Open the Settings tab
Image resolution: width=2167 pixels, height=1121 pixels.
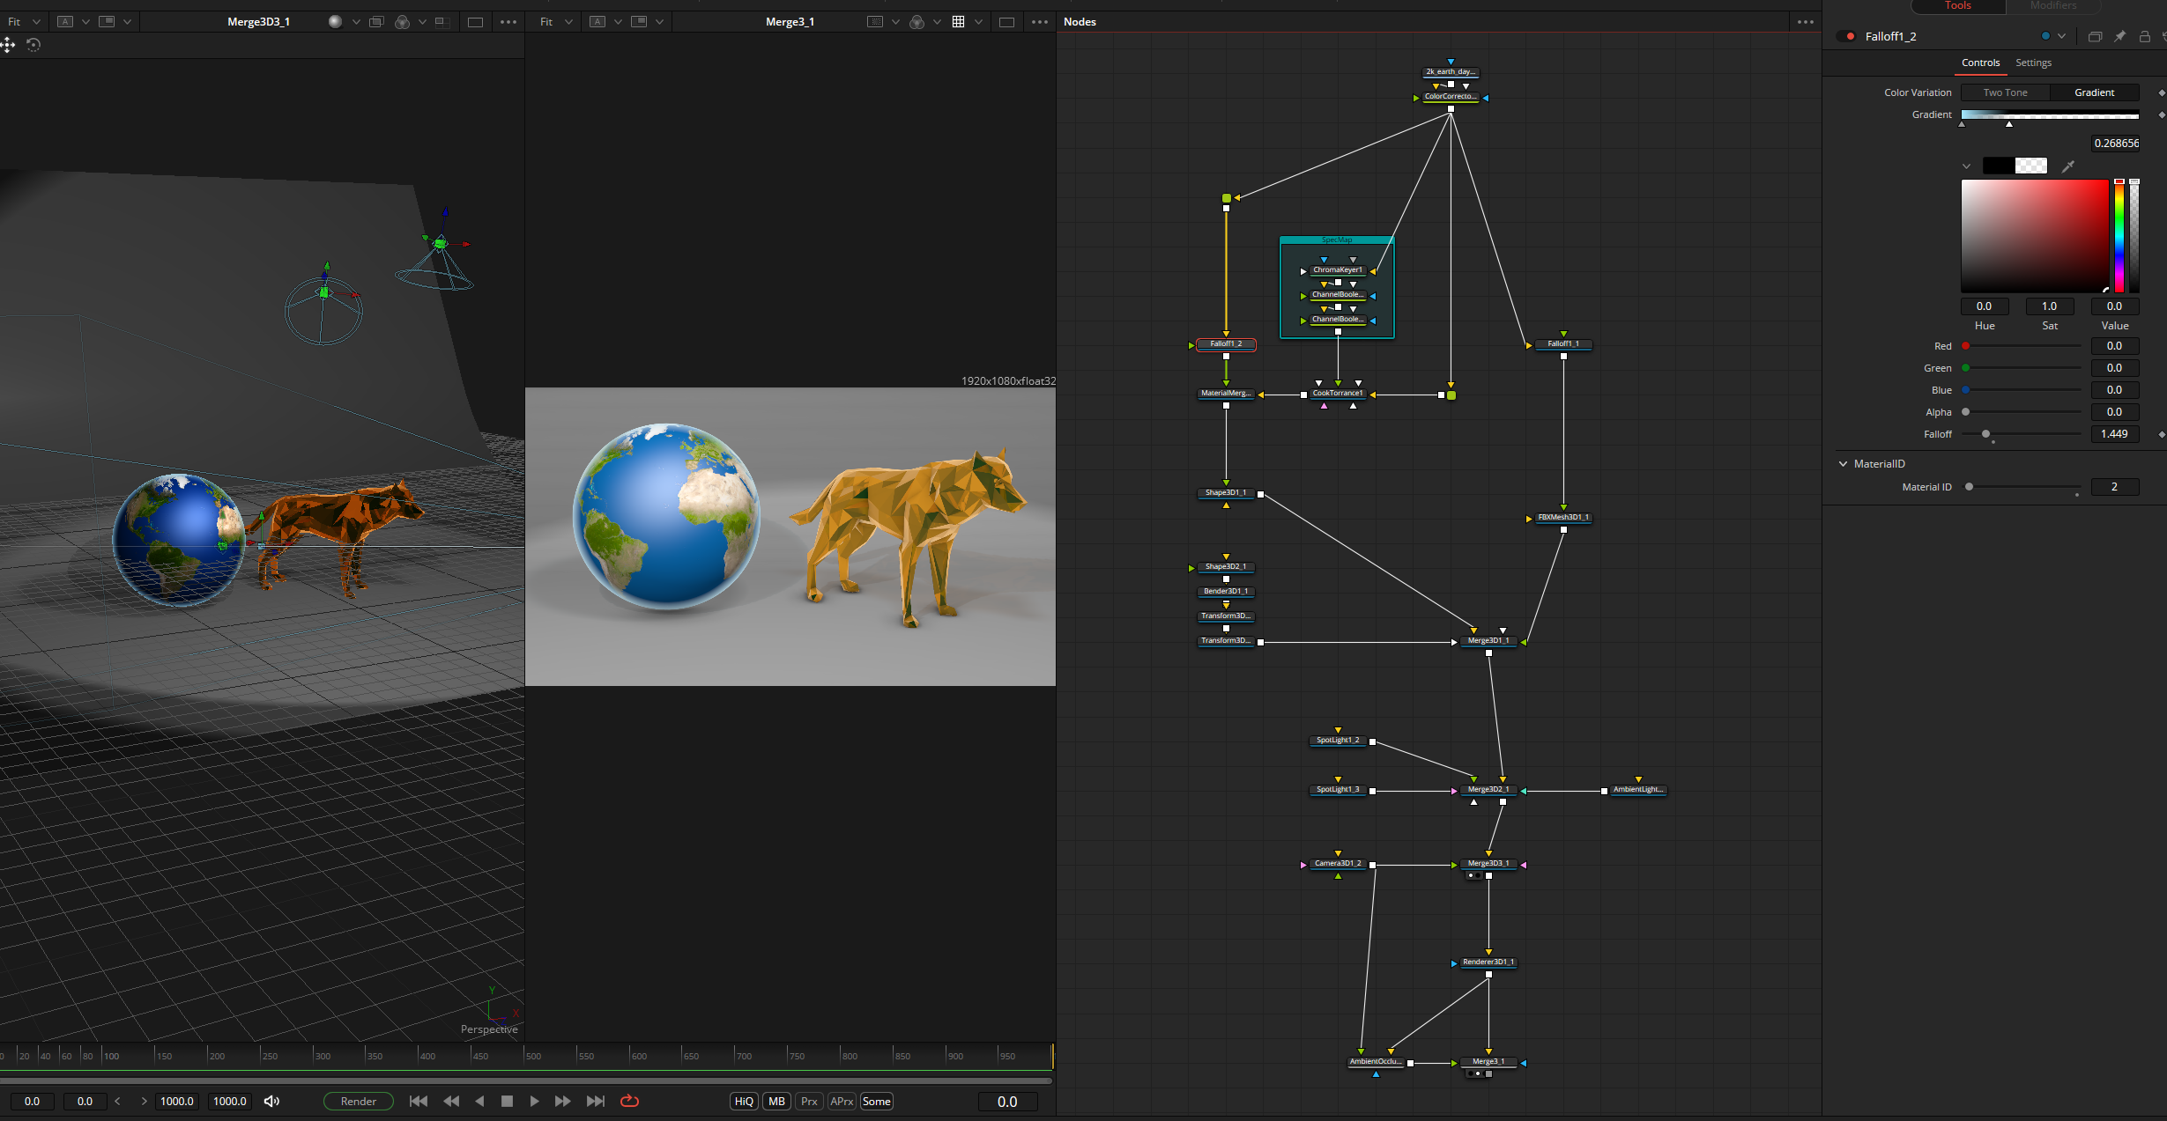2033,63
